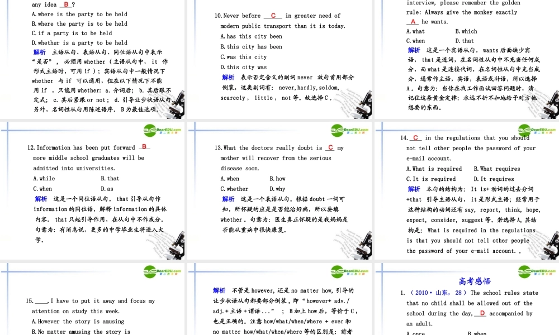
Task: Click the red answer 'C' in question 13
Action: 330,147
